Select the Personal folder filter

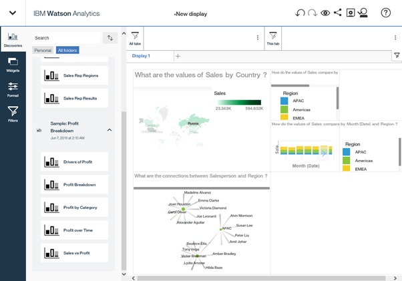pyautogui.click(x=43, y=50)
